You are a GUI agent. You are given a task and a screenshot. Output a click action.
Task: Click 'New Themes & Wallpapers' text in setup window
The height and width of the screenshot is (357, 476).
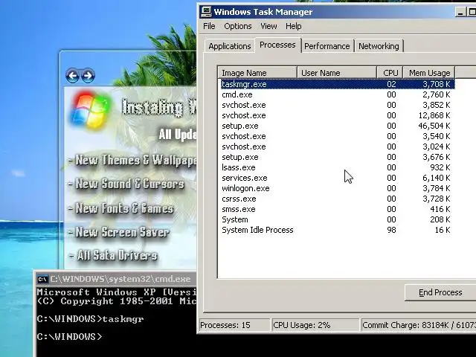coord(132,161)
